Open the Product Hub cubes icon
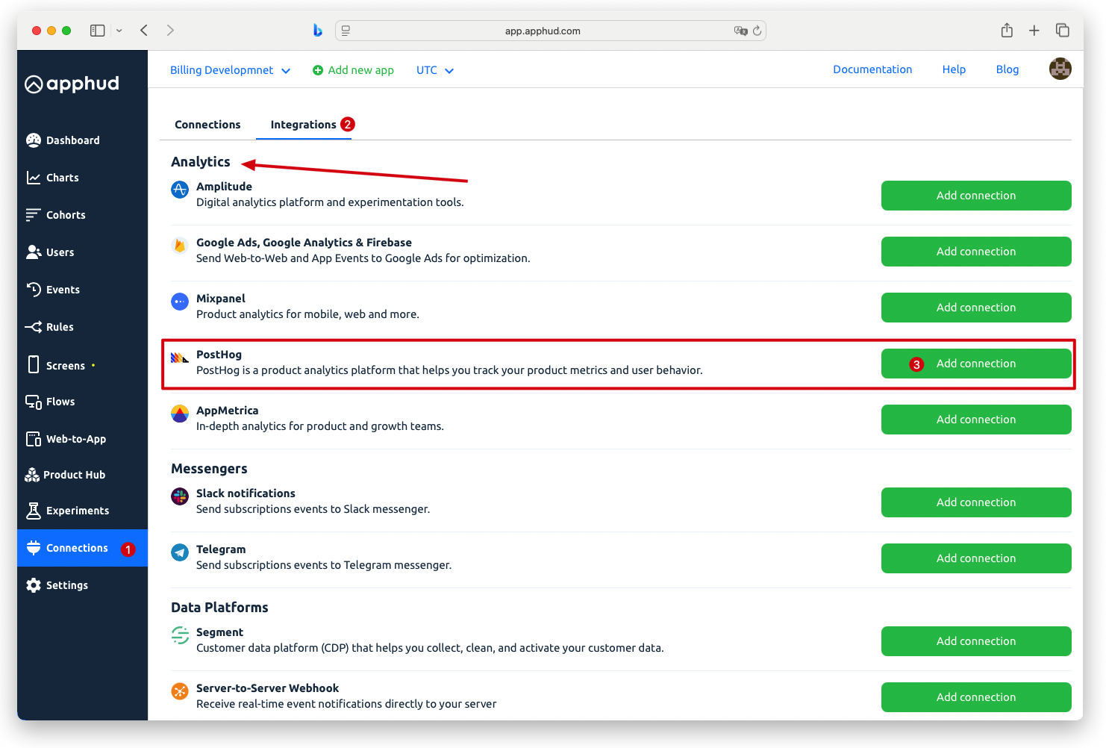Image resolution: width=1106 pixels, height=748 pixels. point(32,475)
